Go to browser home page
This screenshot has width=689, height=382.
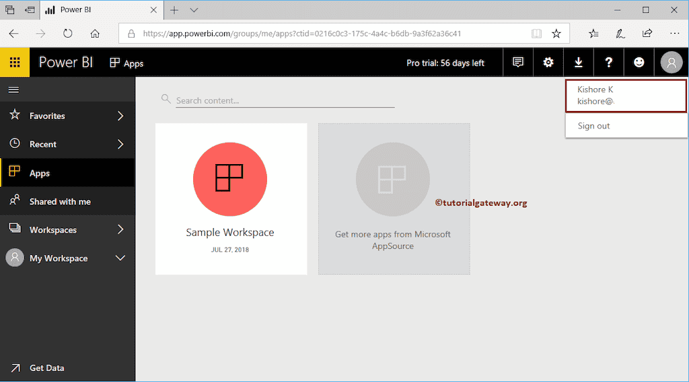coord(95,34)
